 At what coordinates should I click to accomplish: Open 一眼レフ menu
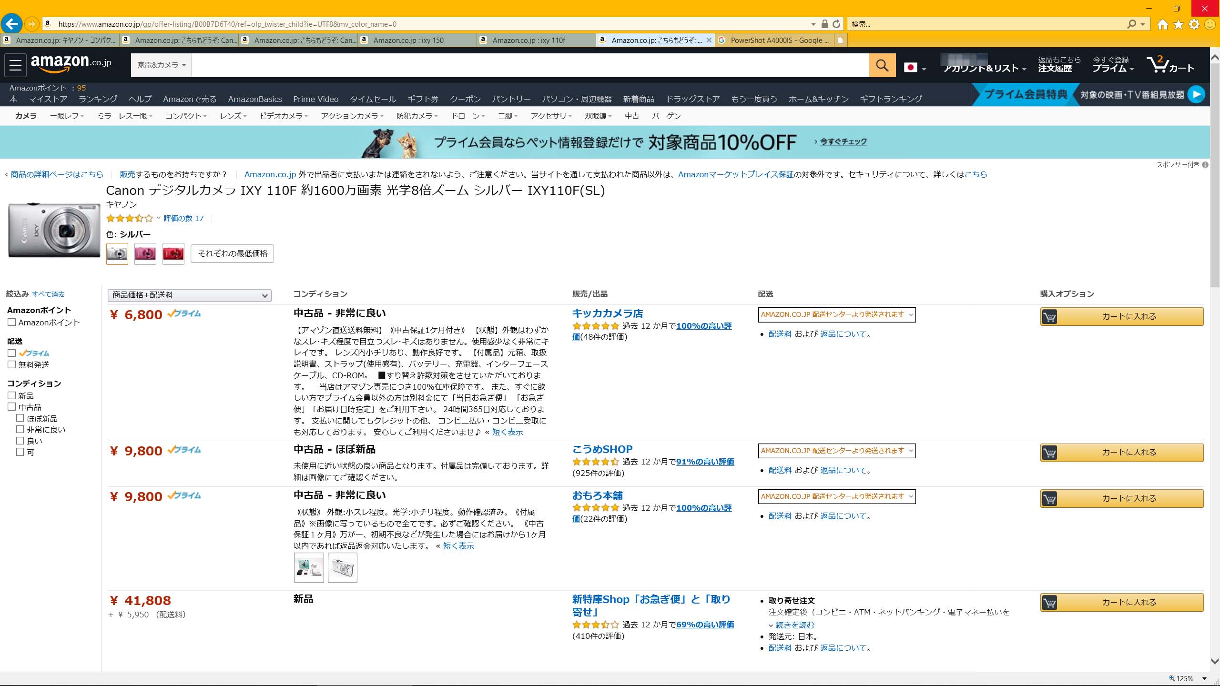[67, 116]
